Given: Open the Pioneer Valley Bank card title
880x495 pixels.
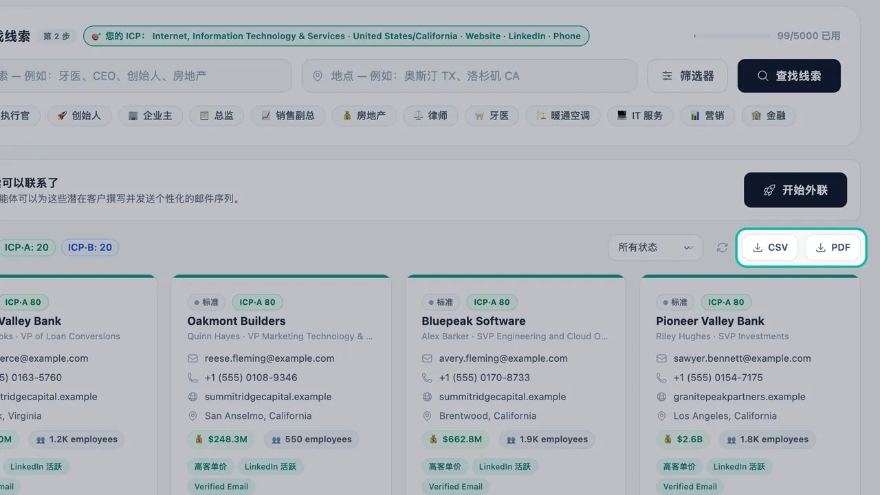Looking at the screenshot, I should 710,321.
